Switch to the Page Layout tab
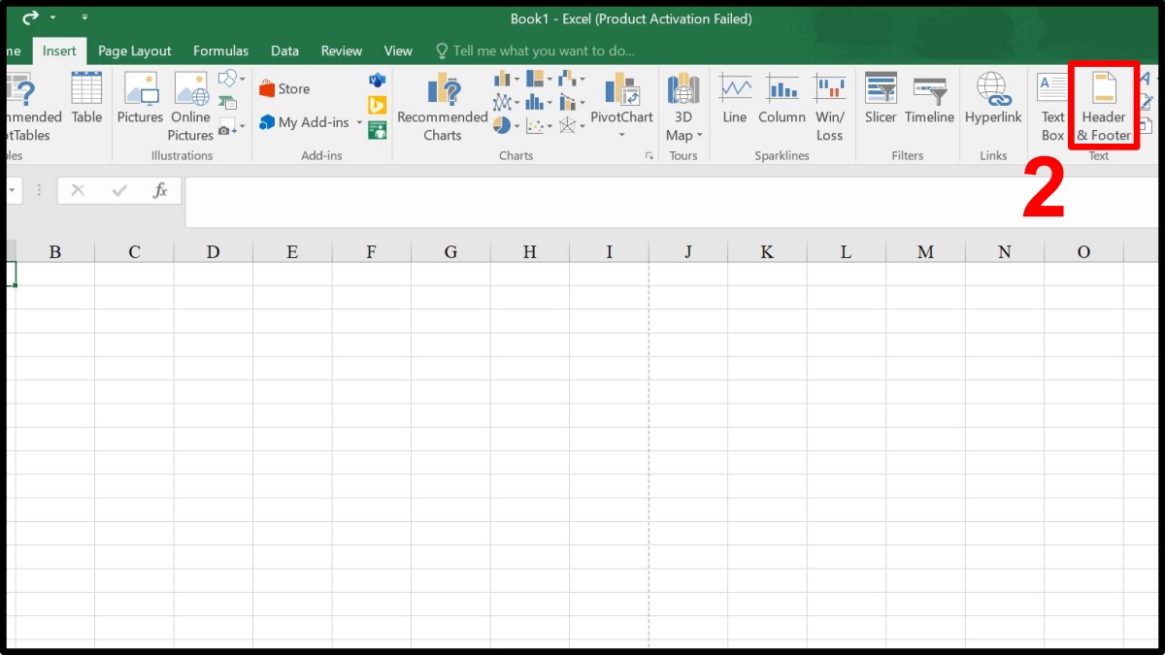 click(x=134, y=50)
